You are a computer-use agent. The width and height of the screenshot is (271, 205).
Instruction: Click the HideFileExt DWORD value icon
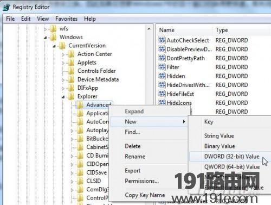[162, 94]
